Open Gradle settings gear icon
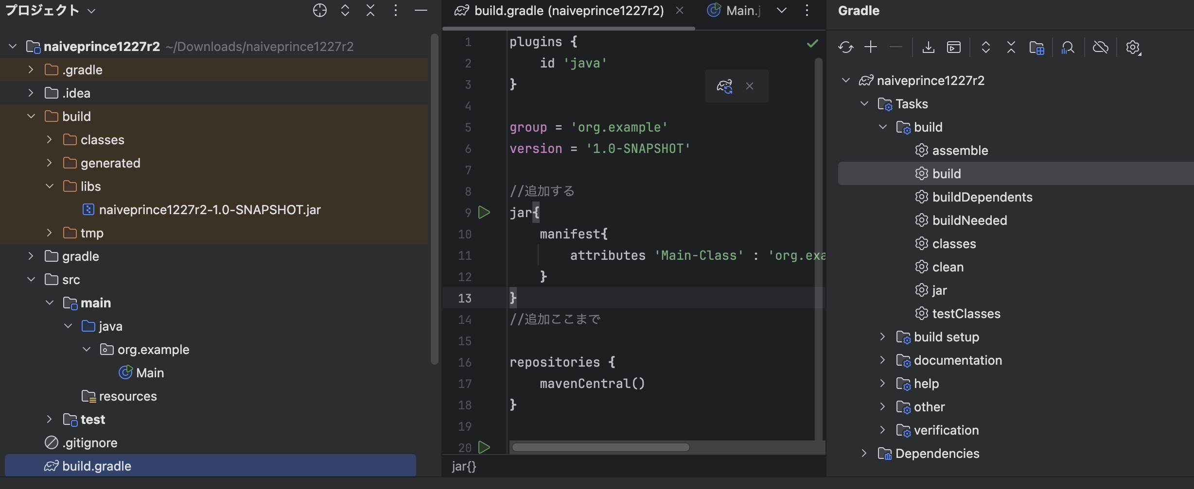The width and height of the screenshot is (1194, 489). tap(1133, 47)
